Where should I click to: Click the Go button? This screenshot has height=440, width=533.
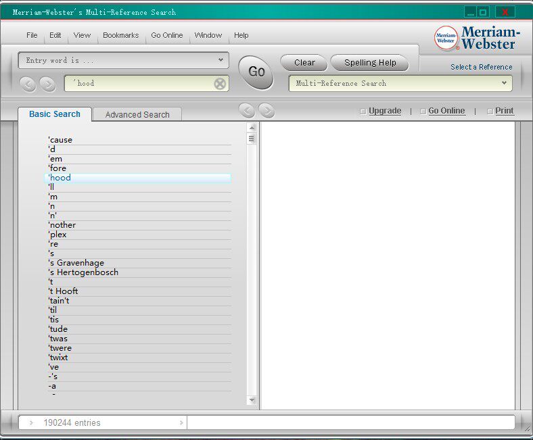pos(256,72)
